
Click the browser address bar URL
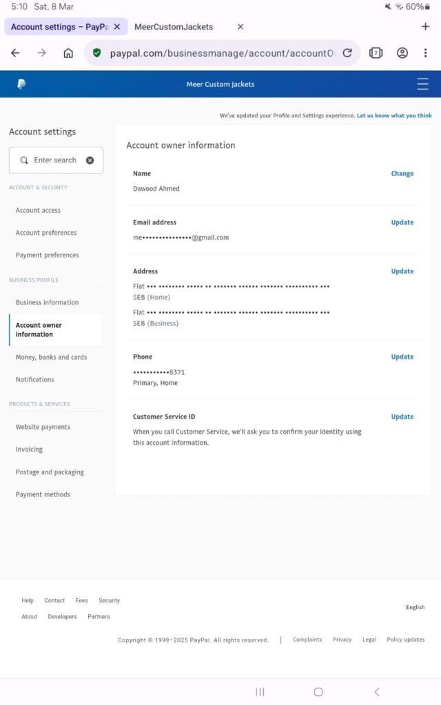222,53
